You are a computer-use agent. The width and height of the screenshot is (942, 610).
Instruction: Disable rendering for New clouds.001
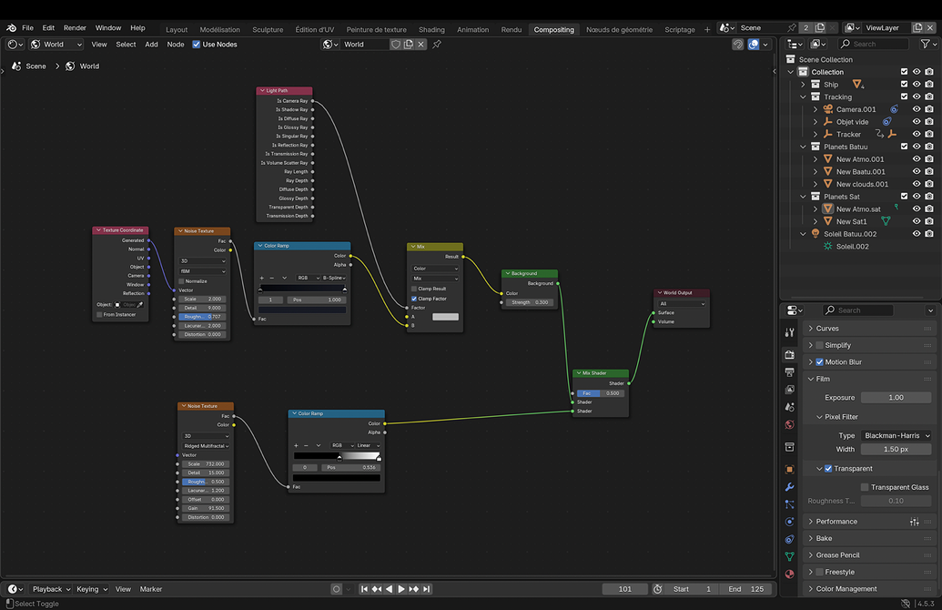pos(929,184)
